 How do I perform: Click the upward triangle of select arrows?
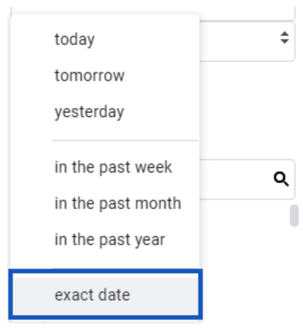click(x=284, y=34)
